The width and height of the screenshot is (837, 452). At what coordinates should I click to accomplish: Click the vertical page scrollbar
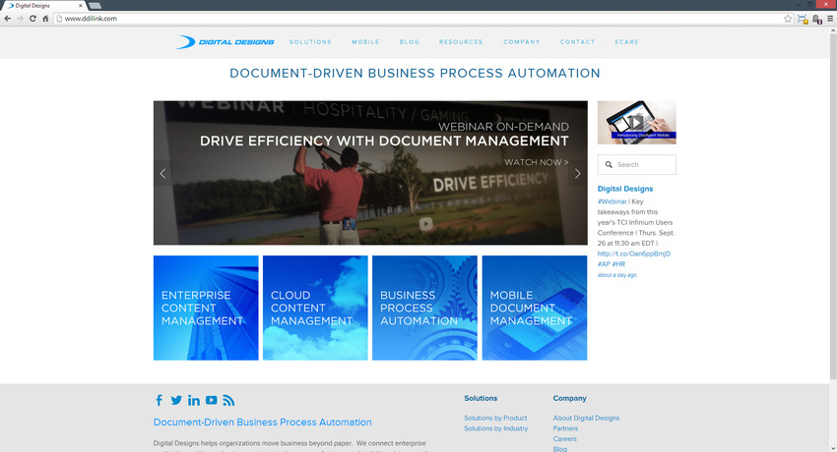[x=833, y=205]
